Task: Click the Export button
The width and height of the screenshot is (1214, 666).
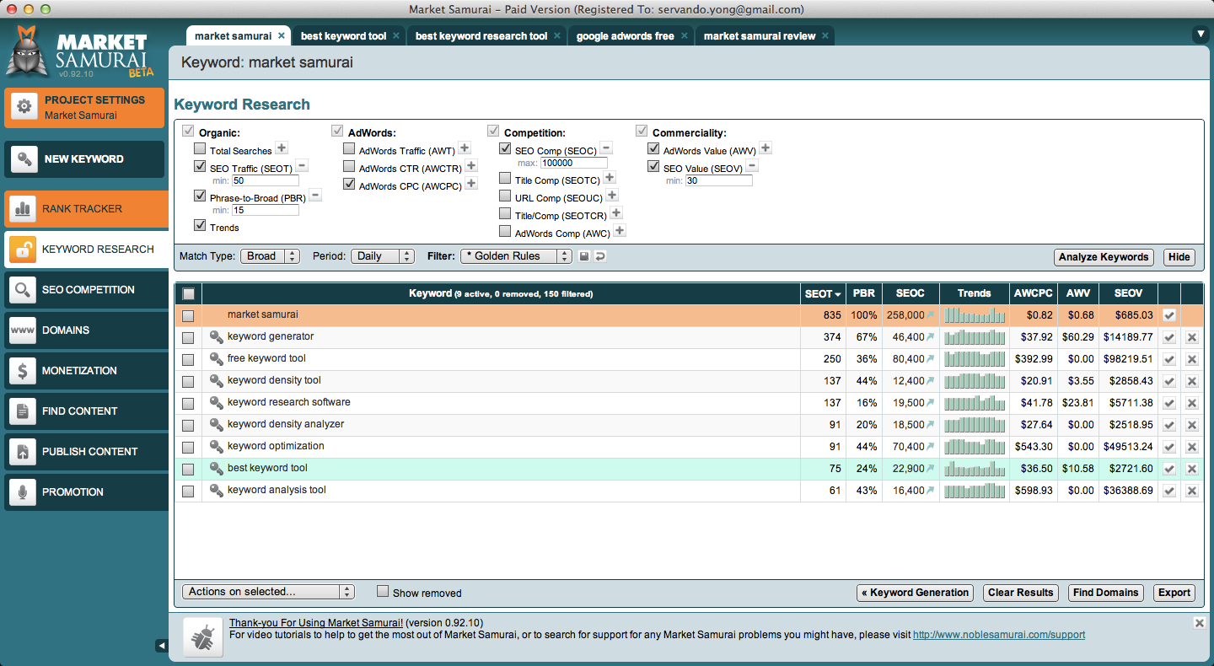Action: (1174, 593)
